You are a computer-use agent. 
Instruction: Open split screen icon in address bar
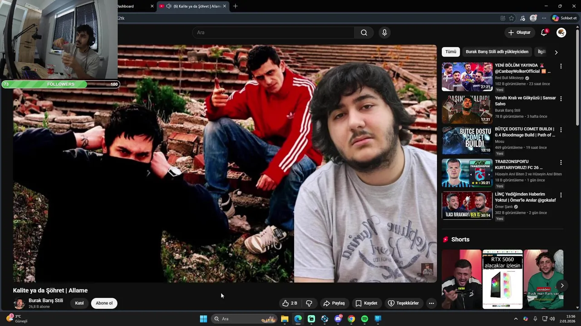(502, 18)
